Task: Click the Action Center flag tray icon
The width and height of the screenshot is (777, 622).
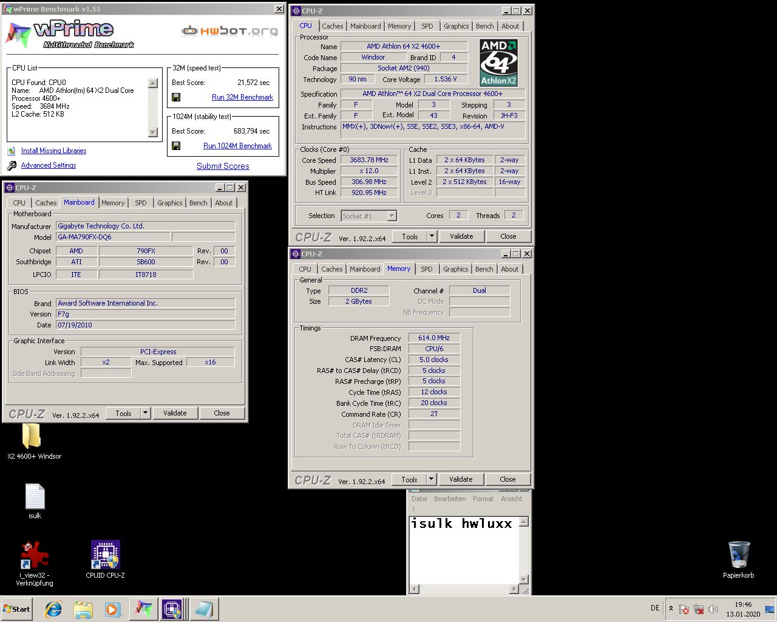Action: pyautogui.click(x=684, y=609)
